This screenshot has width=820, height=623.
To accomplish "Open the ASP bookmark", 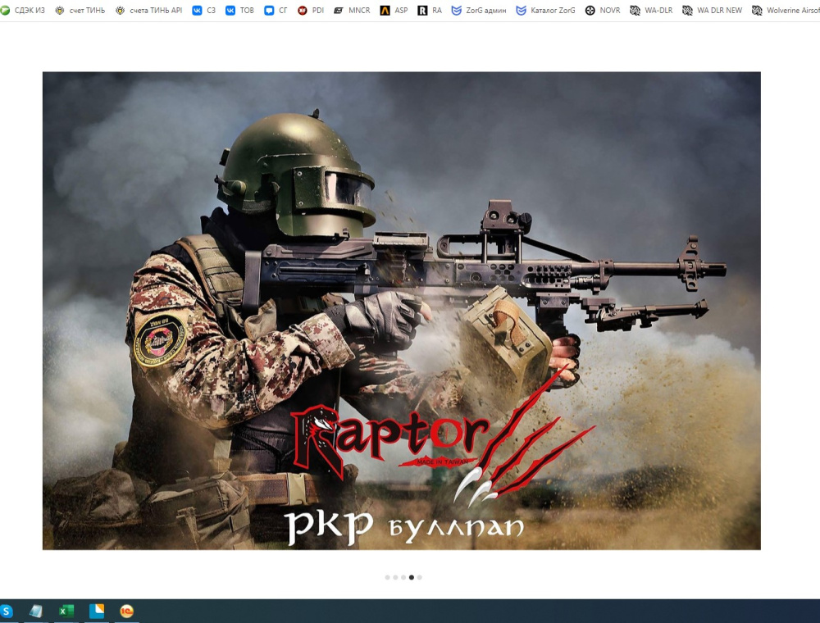I will pos(394,11).
